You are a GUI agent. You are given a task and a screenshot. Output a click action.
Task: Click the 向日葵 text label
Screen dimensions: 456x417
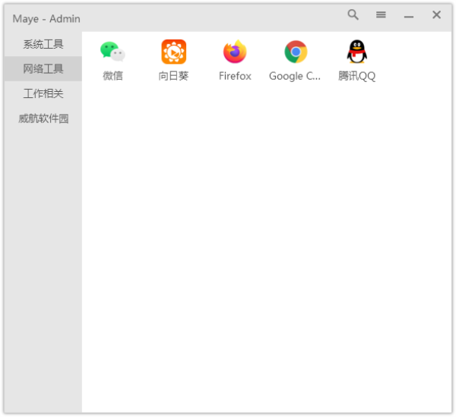173,76
